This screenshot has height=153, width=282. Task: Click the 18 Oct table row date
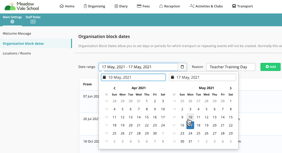click(x=91, y=141)
